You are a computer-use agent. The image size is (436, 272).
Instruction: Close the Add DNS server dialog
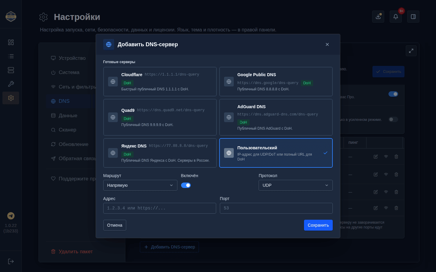click(x=327, y=44)
